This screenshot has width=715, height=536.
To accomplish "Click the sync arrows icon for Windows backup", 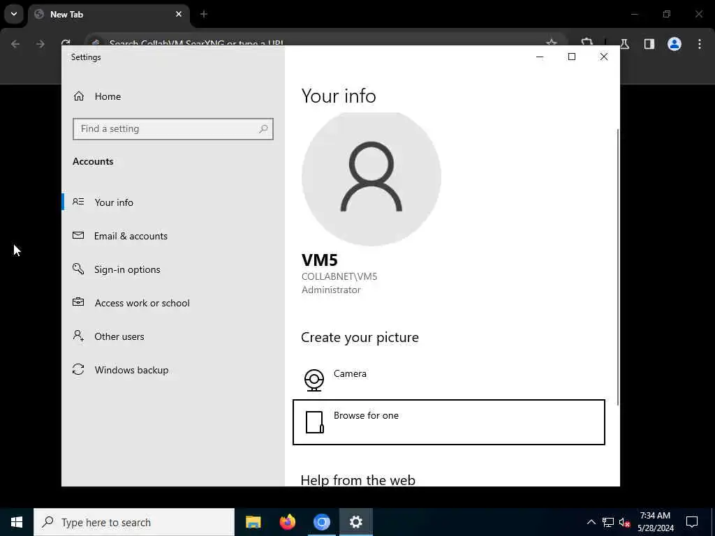I will coord(78,369).
